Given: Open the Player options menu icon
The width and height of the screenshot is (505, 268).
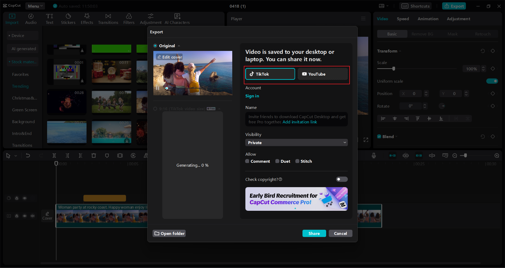Looking at the screenshot, I should click(x=363, y=19).
